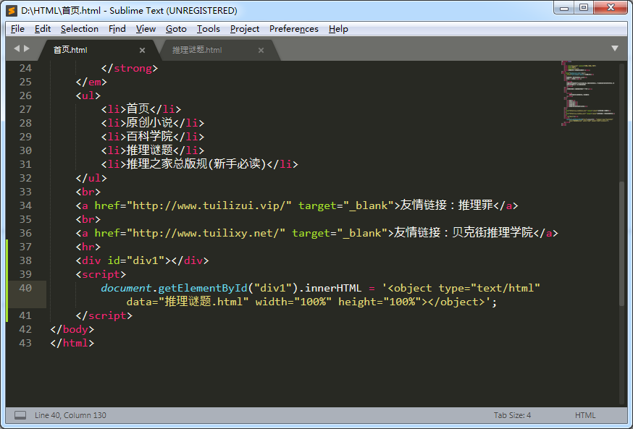Click the closing </em> tag
Image resolution: width=633 pixels, height=429 pixels.
tap(91, 82)
